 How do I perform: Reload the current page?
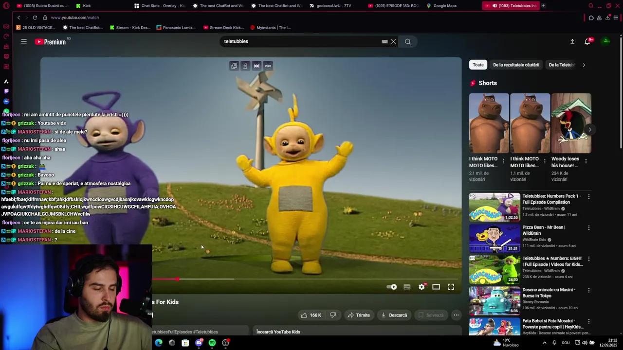pos(35,17)
